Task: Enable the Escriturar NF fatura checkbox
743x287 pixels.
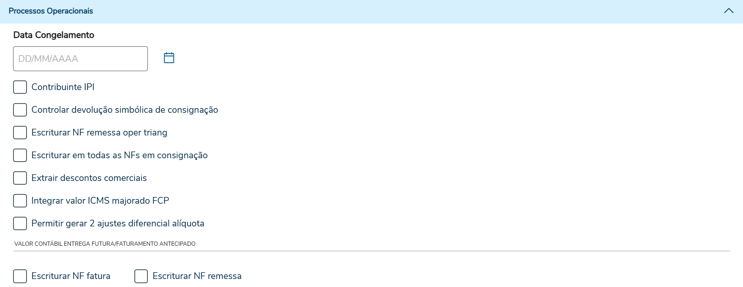Action: click(20, 276)
